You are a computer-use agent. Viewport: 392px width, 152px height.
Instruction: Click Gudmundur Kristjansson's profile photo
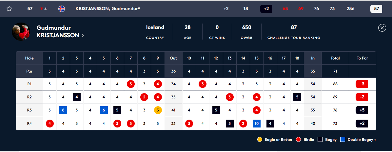pyautogui.click(x=21, y=32)
